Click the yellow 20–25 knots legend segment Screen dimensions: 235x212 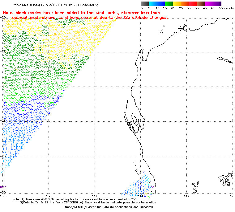(177, 4)
